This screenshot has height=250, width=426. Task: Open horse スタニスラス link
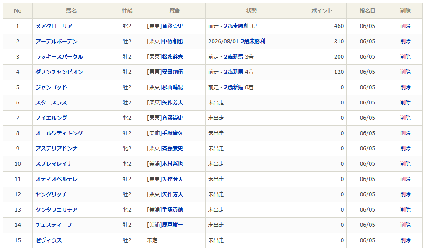[51, 102]
